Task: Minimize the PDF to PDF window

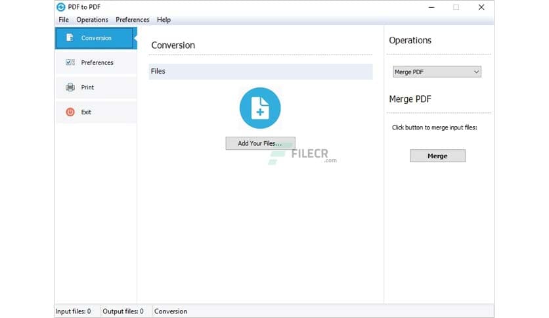Action: tap(431, 7)
